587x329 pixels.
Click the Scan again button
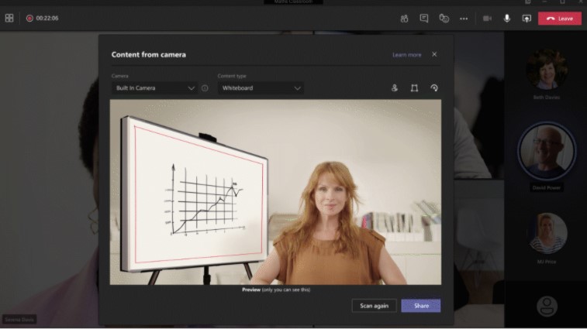click(x=374, y=306)
